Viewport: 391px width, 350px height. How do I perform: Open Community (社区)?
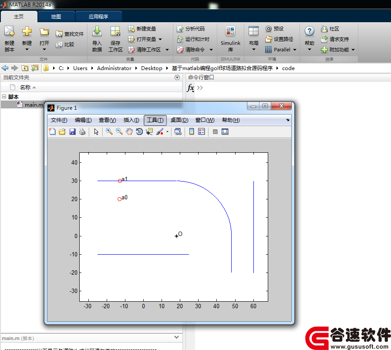330,29
